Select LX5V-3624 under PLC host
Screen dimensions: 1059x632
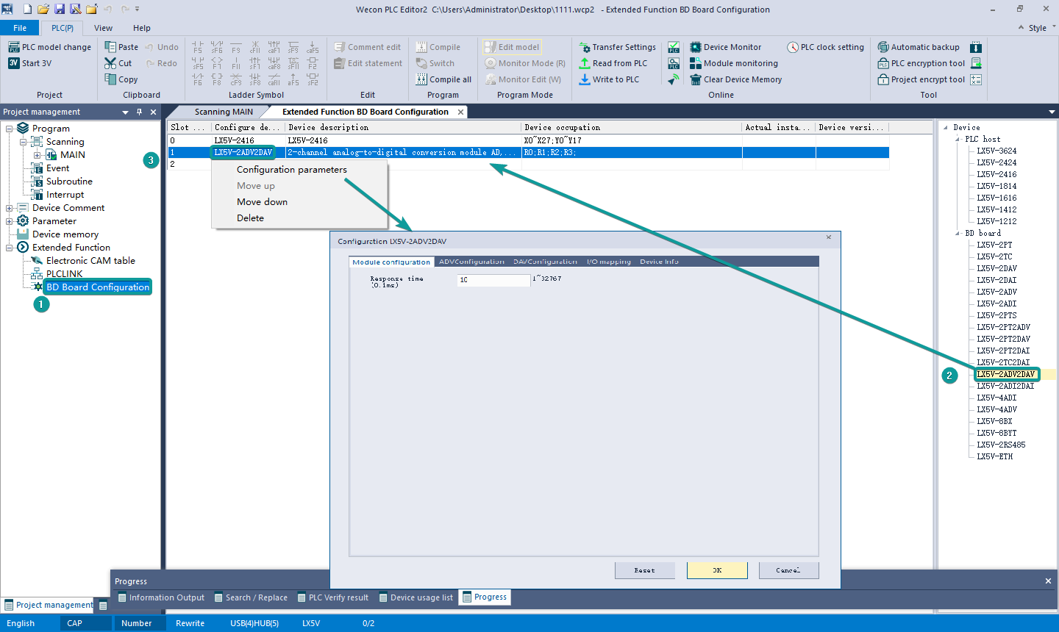click(x=996, y=151)
